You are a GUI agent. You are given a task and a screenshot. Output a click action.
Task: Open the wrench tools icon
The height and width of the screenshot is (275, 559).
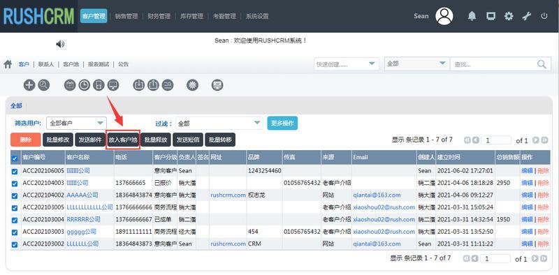tap(527, 16)
